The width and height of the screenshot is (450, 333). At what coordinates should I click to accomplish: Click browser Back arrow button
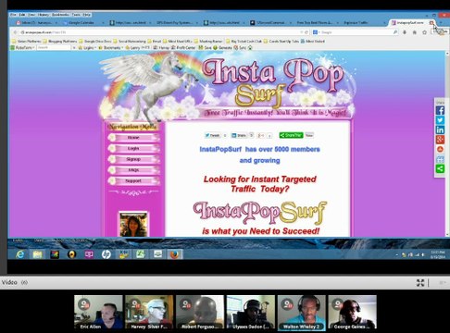(15, 32)
